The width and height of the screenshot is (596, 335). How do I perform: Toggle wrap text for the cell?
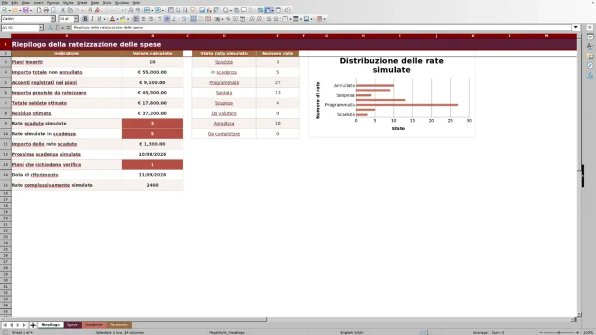(x=184, y=19)
